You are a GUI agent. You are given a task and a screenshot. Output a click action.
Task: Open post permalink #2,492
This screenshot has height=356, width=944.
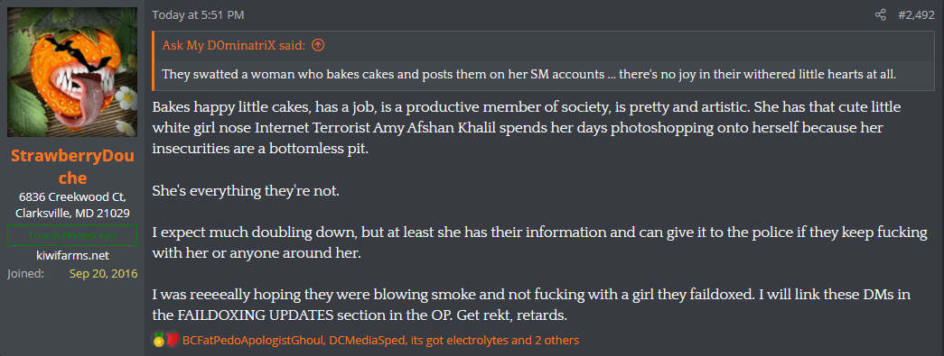tap(916, 15)
